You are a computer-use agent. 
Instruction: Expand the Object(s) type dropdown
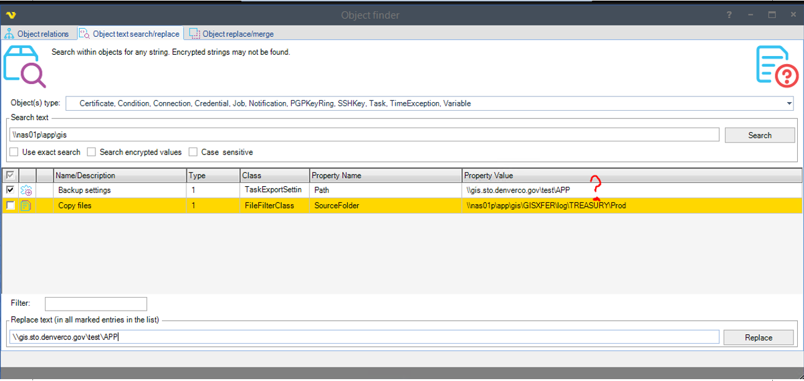coord(789,103)
